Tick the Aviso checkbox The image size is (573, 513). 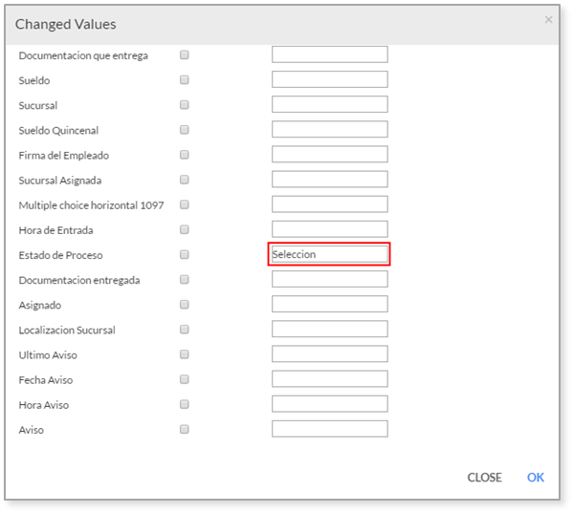point(185,430)
